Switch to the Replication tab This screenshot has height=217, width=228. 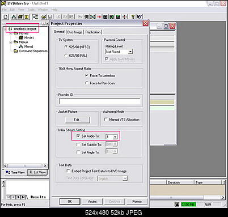coord(93,32)
